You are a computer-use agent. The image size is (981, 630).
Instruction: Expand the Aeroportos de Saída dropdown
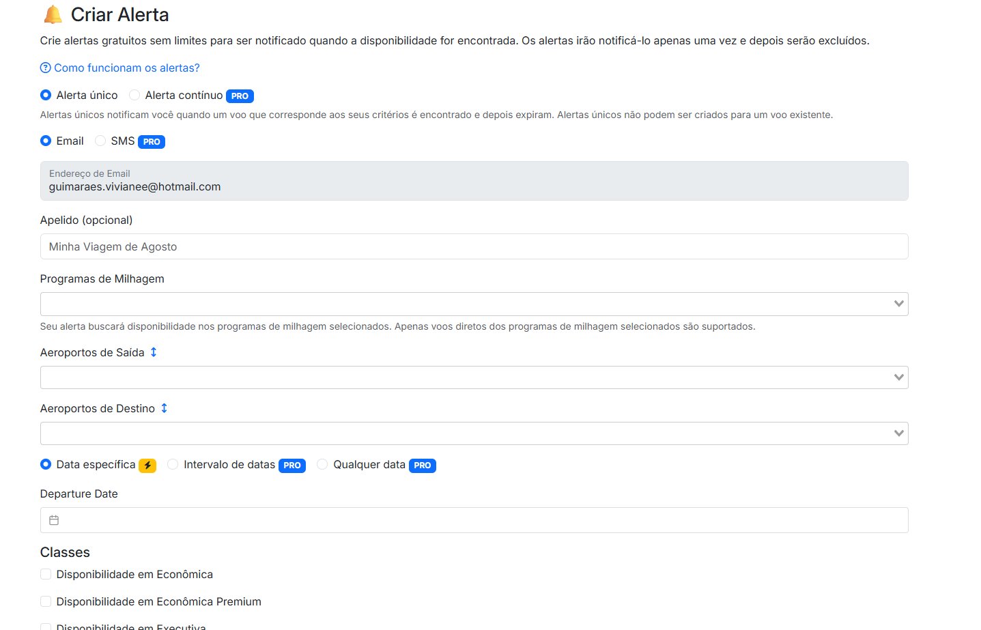pyautogui.click(x=474, y=377)
